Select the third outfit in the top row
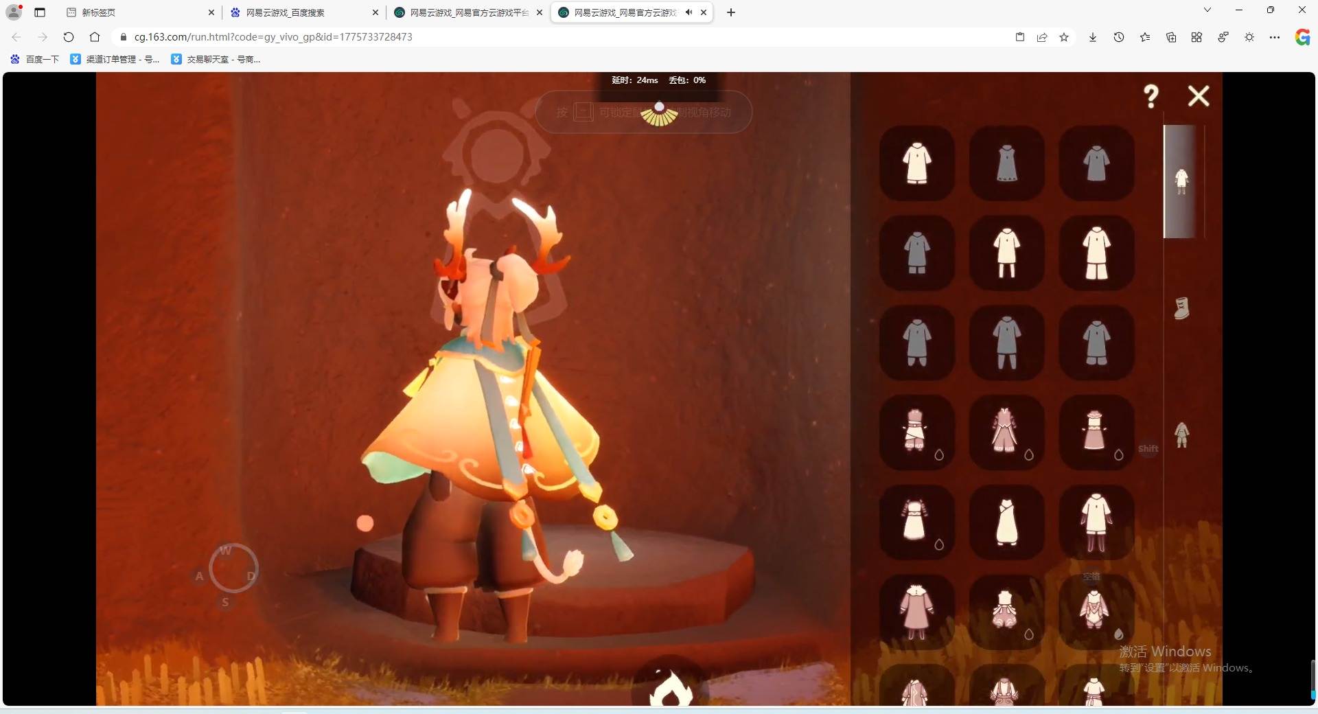 tap(1096, 163)
